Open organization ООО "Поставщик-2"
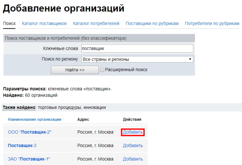 pyautogui.click(x=29, y=132)
